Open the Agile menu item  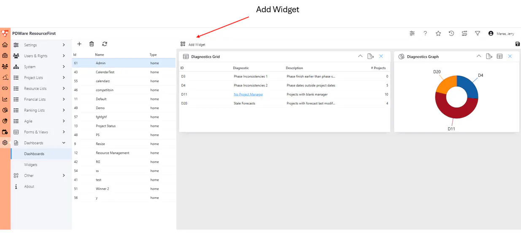[x=41, y=121]
